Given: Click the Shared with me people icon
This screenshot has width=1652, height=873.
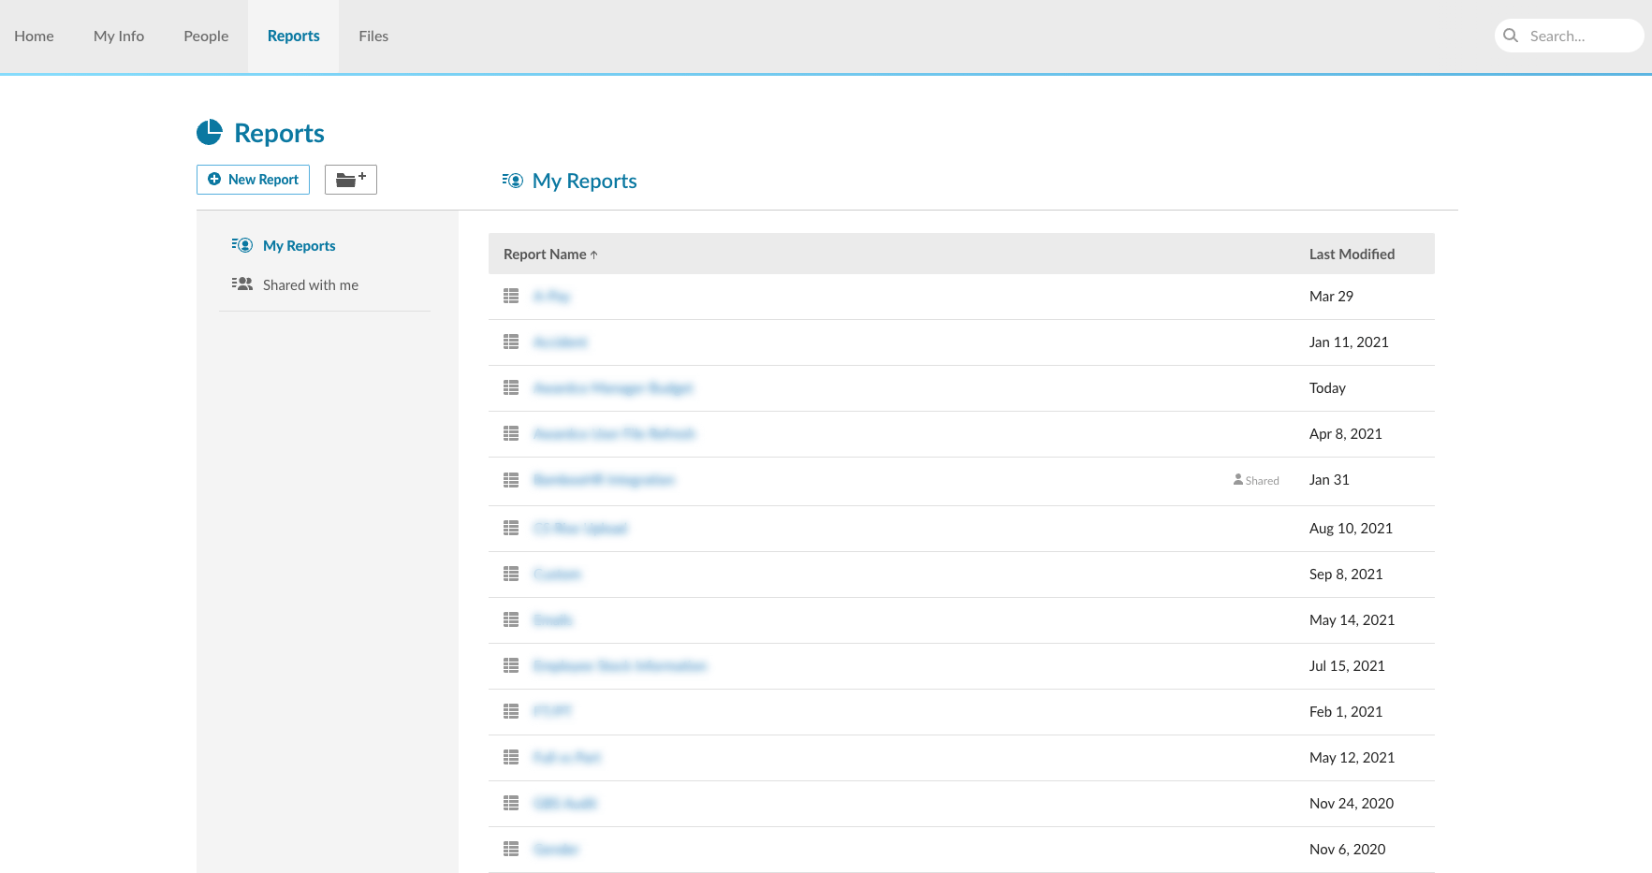Looking at the screenshot, I should [x=242, y=284].
